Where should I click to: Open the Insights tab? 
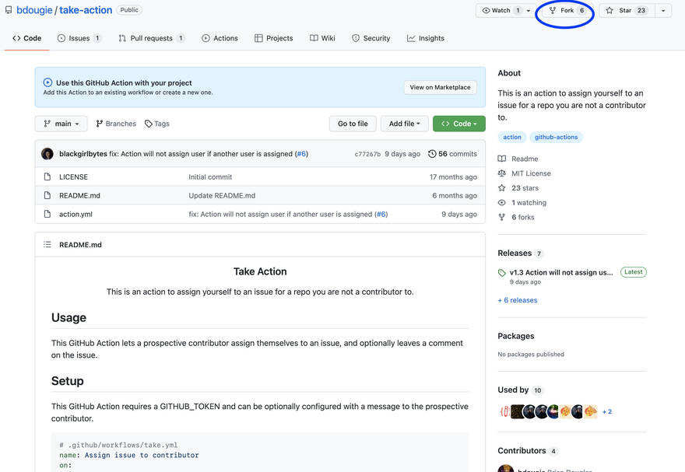click(426, 38)
